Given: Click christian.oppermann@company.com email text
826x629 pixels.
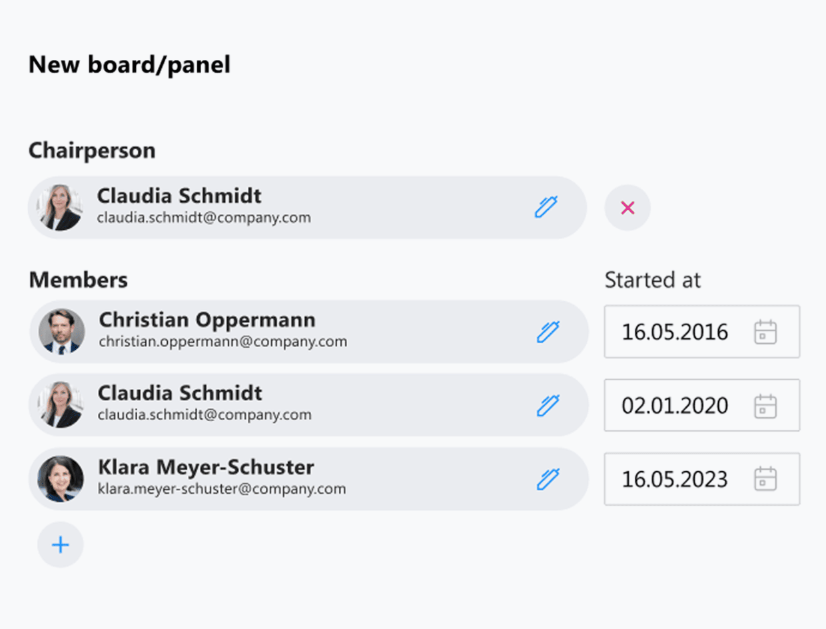Looking at the screenshot, I should pos(223,342).
